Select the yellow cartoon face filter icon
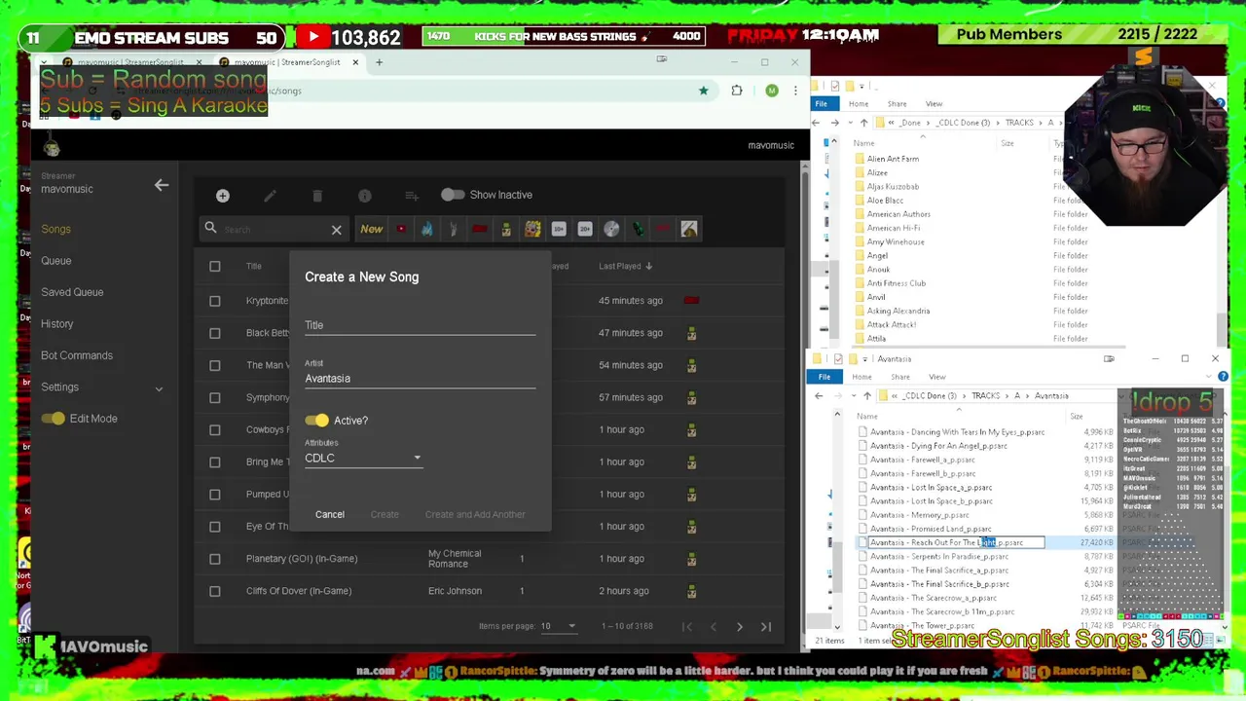The image size is (1246, 701). pos(532,229)
